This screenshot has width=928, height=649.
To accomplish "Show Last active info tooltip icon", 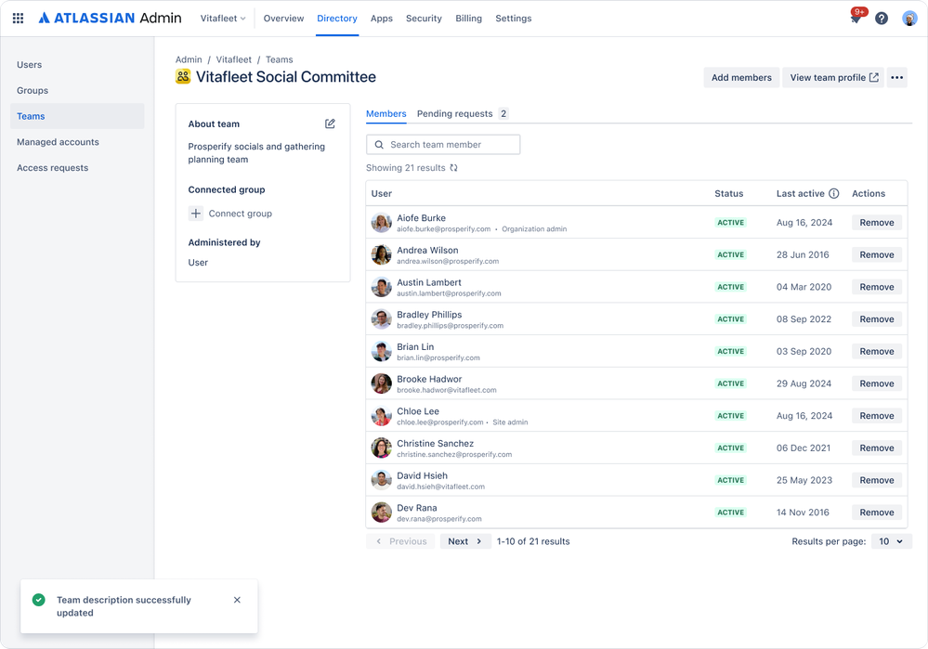I will tap(834, 193).
